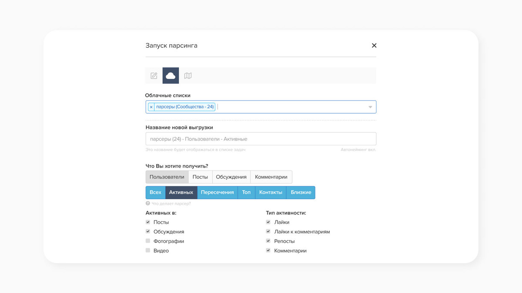Choose the Контакты parser option
This screenshot has width=522, height=293.
point(271,192)
